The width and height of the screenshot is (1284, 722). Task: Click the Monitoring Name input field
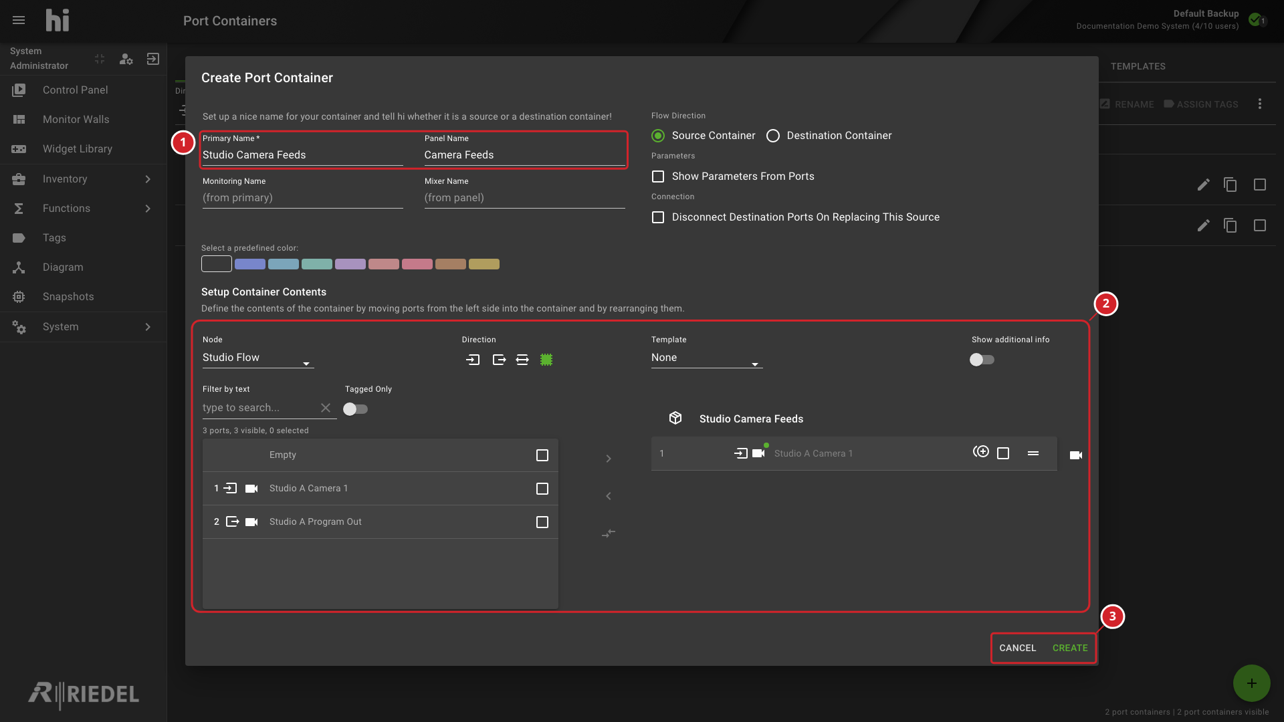(x=303, y=198)
